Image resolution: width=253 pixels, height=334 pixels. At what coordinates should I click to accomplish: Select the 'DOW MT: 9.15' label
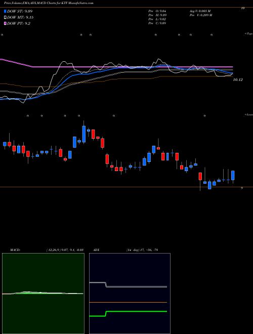click(20, 17)
